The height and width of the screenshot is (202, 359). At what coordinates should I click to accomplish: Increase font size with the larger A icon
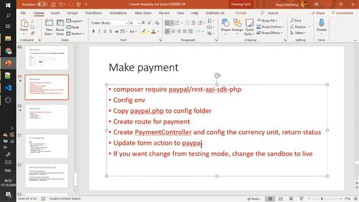pos(144,22)
